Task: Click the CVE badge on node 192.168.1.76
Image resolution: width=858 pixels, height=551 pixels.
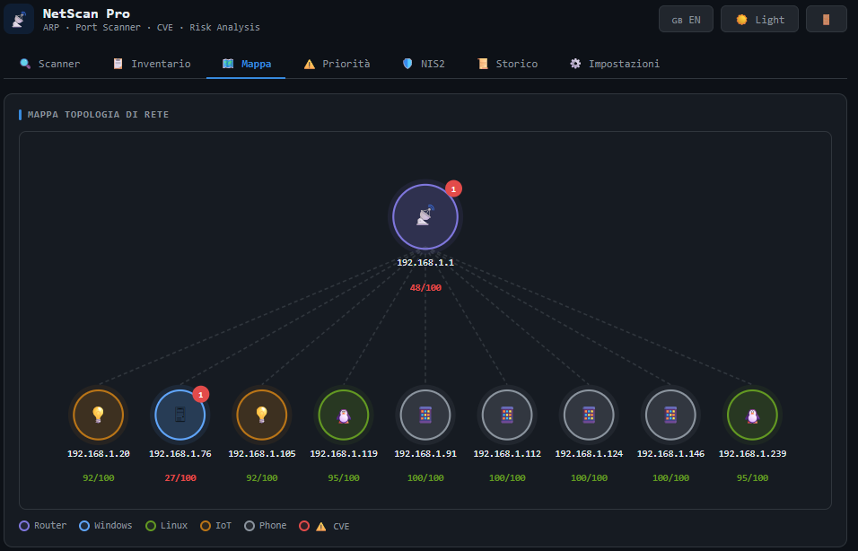Action: [201, 395]
